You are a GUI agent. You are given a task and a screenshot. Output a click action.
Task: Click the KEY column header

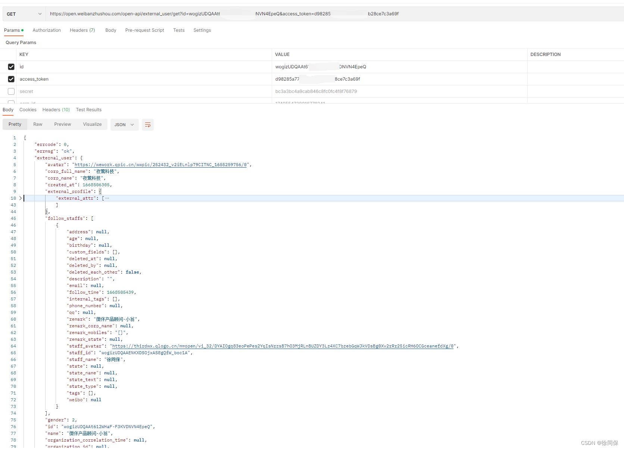click(24, 54)
